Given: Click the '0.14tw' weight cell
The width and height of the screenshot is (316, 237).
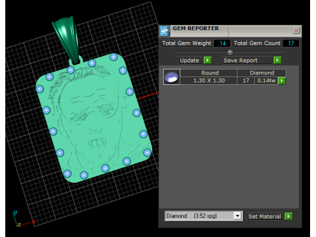Looking at the screenshot, I should [x=266, y=80].
